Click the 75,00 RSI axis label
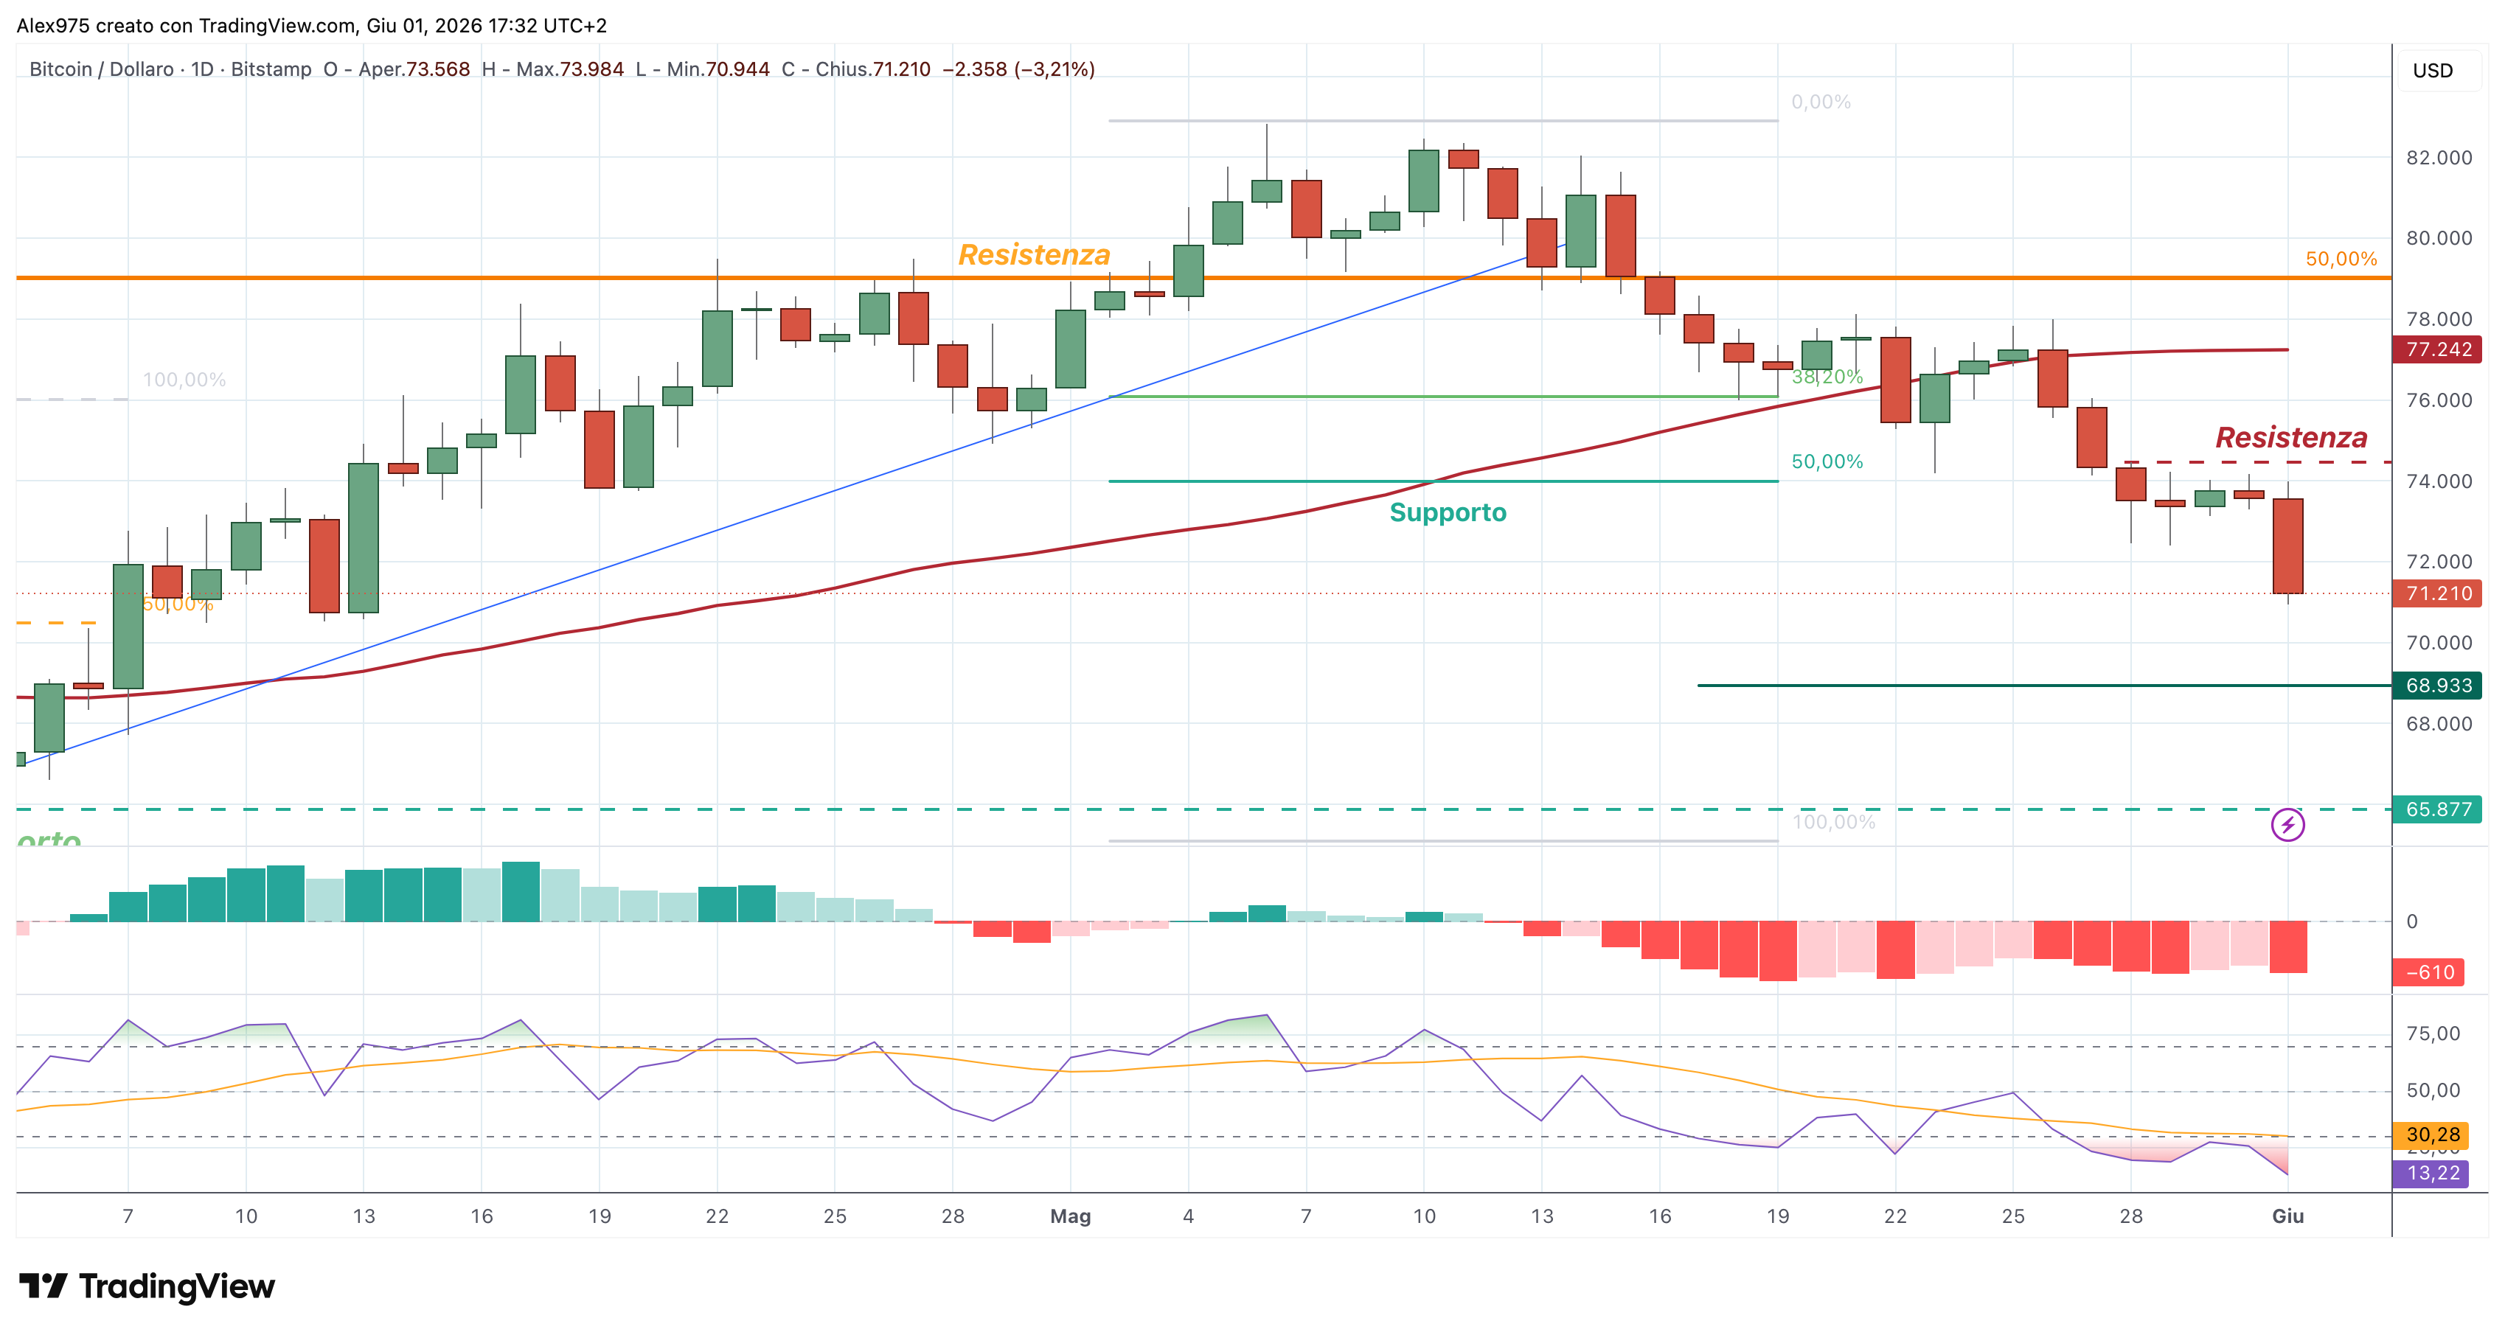 2432,1034
